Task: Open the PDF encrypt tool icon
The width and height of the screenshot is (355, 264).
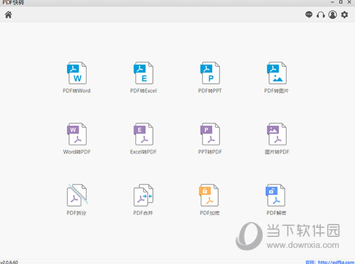Action: pos(208,195)
